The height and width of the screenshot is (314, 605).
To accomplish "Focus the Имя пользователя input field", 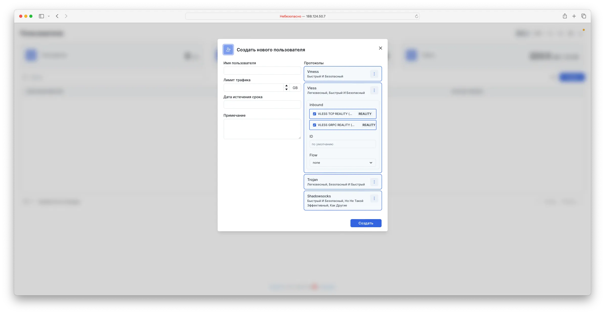I will pyautogui.click(x=262, y=71).
